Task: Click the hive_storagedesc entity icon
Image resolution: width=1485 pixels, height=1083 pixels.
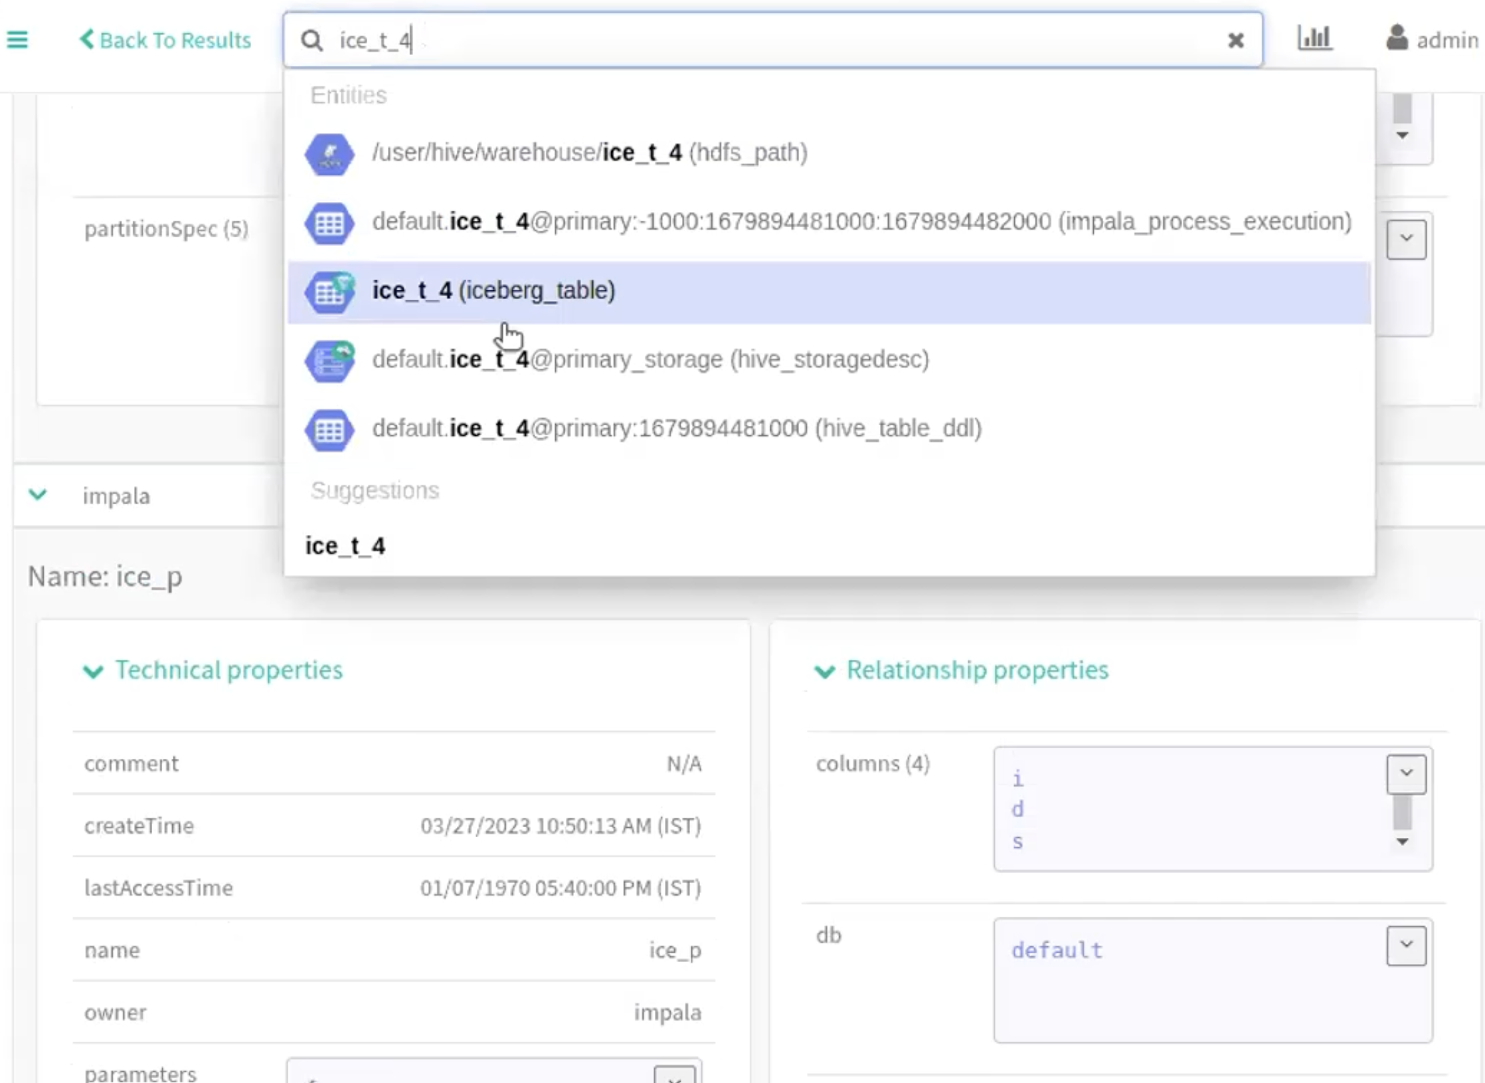Action: [x=329, y=361]
